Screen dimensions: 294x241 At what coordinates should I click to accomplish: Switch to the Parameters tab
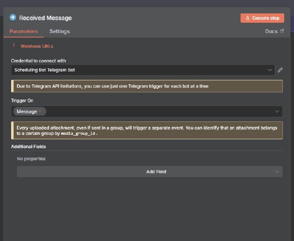(24, 31)
